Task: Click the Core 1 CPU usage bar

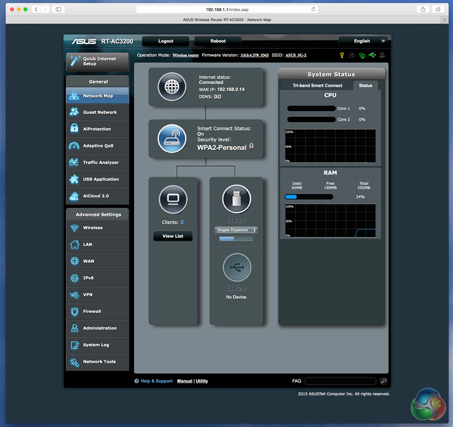Action: point(311,109)
